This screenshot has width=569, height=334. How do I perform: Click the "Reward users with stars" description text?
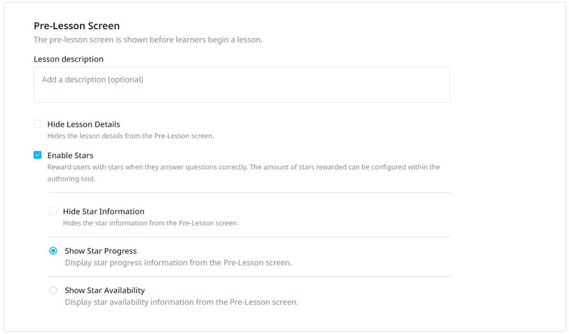coord(244,167)
